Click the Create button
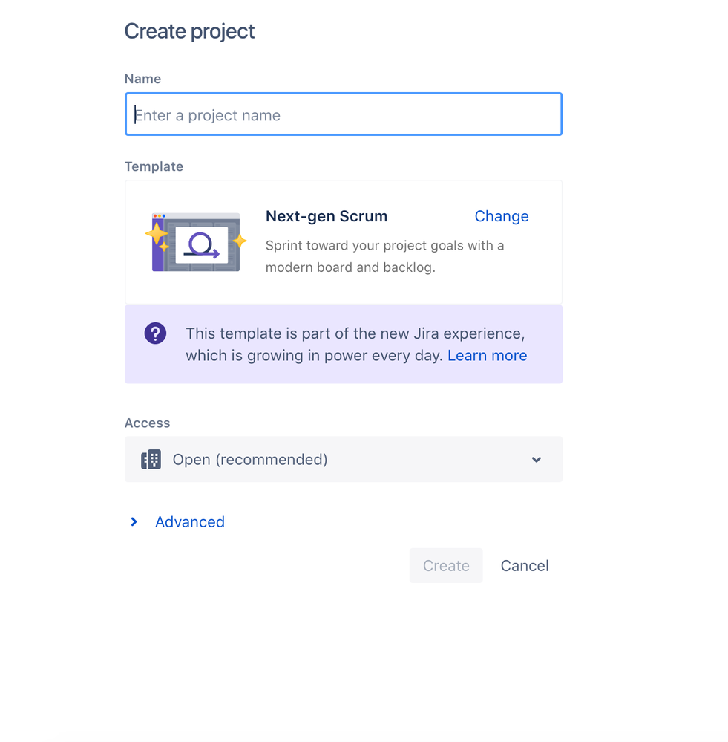This screenshot has width=728, height=742. (x=445, y=565)
